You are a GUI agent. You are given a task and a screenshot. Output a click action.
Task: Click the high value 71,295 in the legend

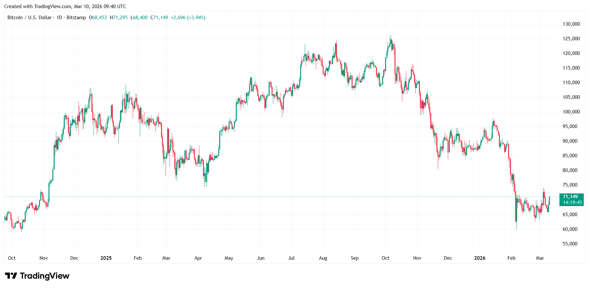tap(120, 18)
